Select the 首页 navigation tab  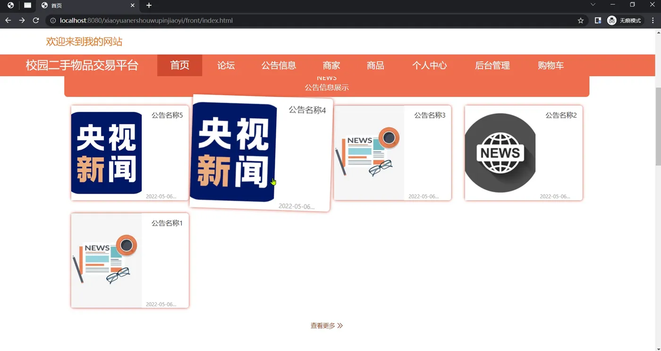click(x=179, y=65)
